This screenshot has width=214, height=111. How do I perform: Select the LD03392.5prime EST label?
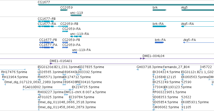pyautogui.click(x=89, y=72)
